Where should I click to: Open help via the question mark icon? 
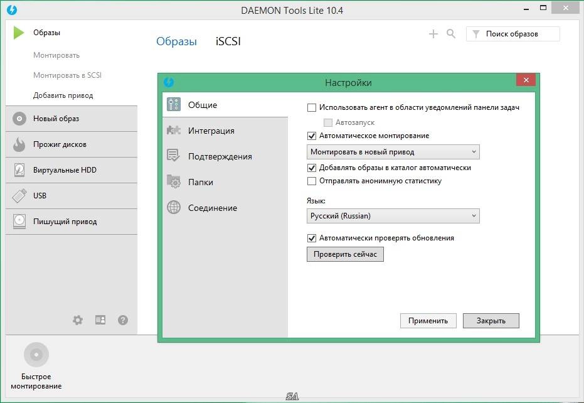click(123, 320)
